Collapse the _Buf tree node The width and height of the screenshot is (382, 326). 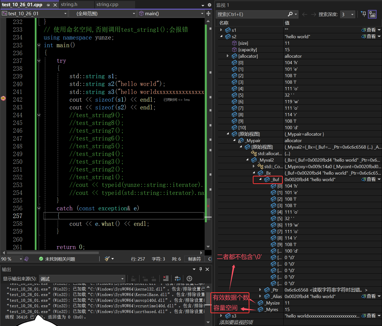click(260, 179)
